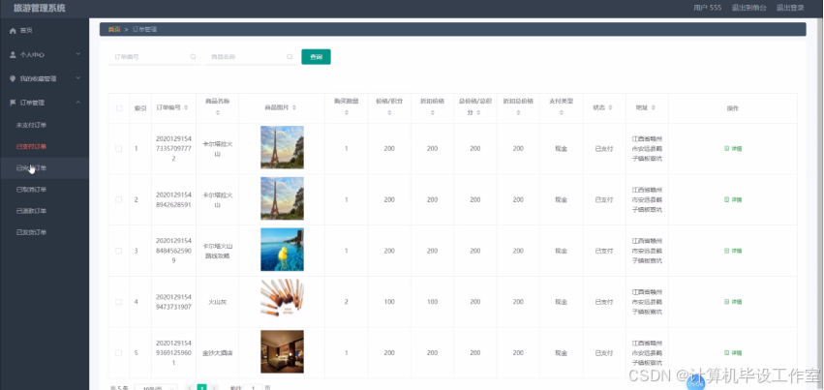Viewport: 824px width, 390px height.
Task: Click the 首页 breadcrumb link
Action: [x=114, y=29]
